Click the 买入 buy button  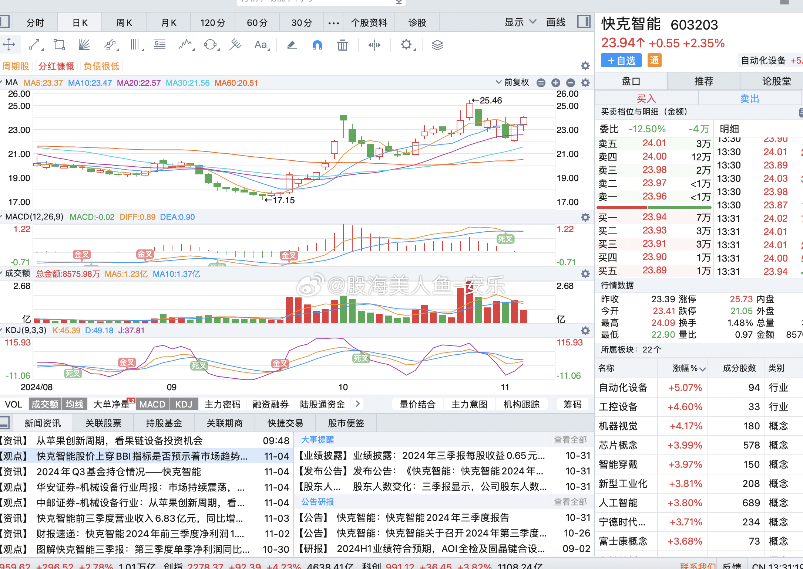(x=646, y=98)
